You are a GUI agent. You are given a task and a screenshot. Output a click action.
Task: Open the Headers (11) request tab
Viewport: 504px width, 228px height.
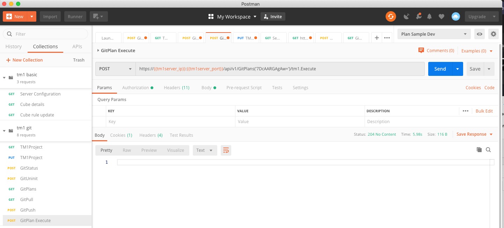tap(176, 87)
